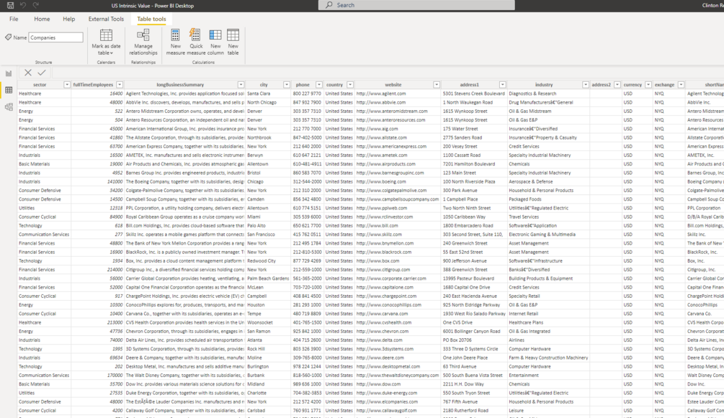Open the External Tools tab
Image resolution: width=724 pixels, height=418 pixels.
[x=106, y=19]
